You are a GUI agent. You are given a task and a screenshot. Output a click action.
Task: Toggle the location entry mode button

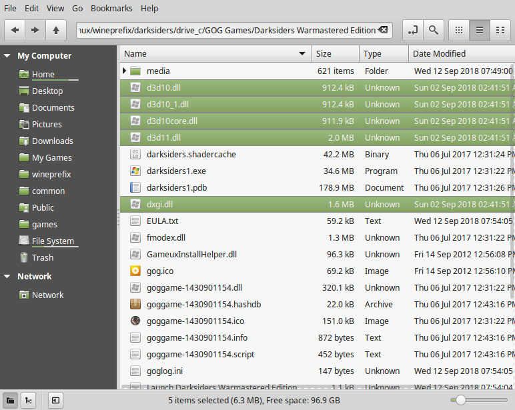pos(413,31)
